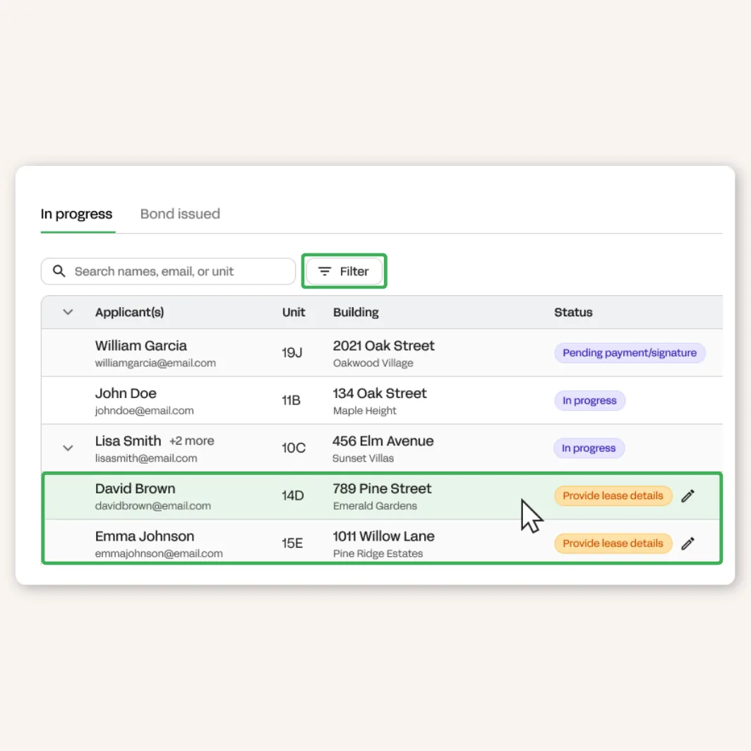
Task: Click the edit pencil for David Brown
Action: pos(687,495)
